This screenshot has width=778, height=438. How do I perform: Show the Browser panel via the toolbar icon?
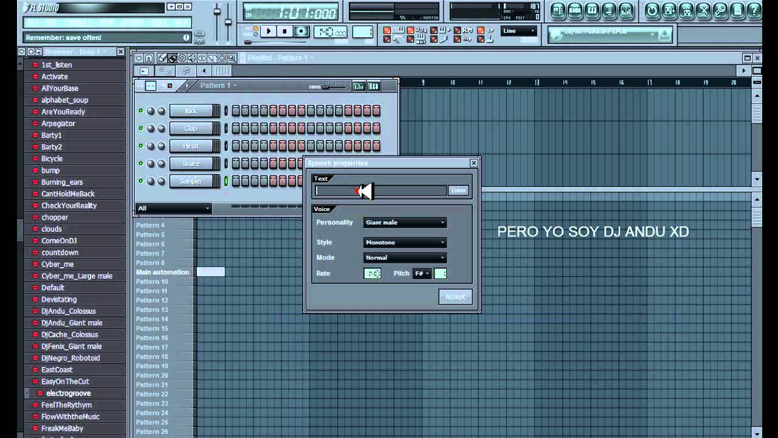[x=609, y=10]
